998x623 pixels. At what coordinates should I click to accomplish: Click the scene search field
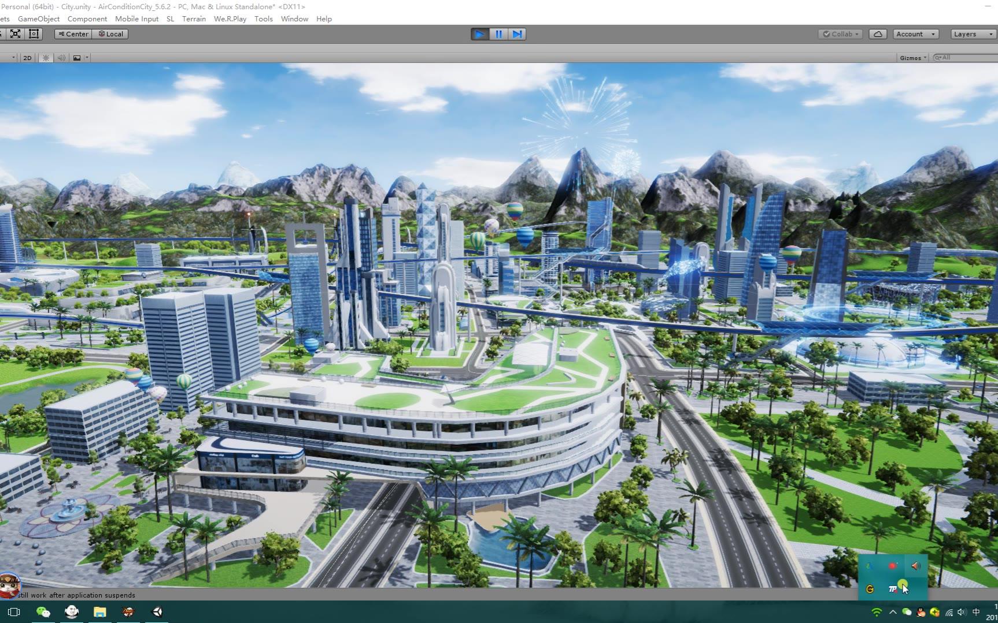[x=966, y=58]
